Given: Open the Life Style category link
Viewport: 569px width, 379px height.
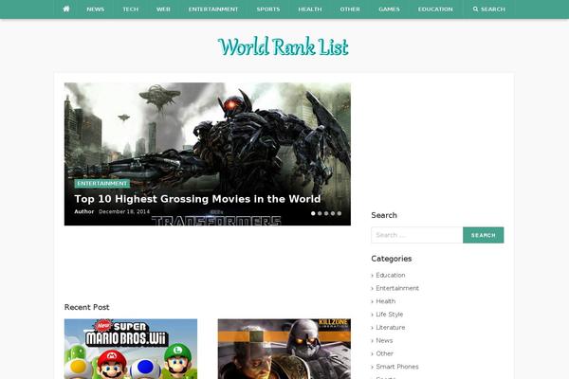Looking at the screenshot, I should point(390,315).
